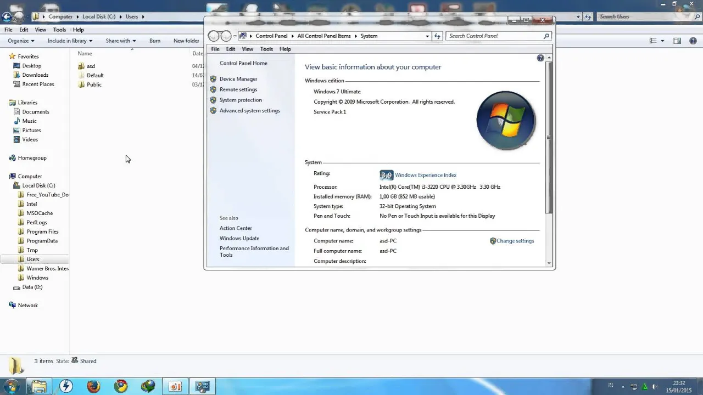703x395 pixels.
Task: Open Windows folder in tree
Action: point(37,278)
